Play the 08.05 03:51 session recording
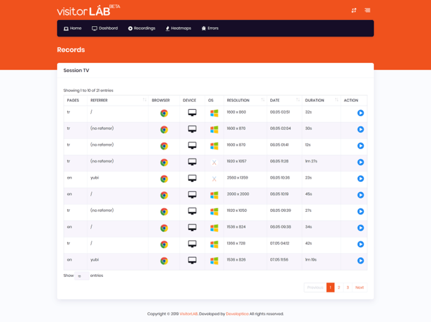 (x=360, y=113)
